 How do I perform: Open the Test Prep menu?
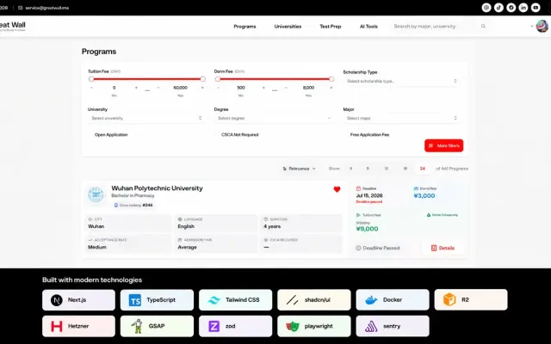click(x=331, y=27)
